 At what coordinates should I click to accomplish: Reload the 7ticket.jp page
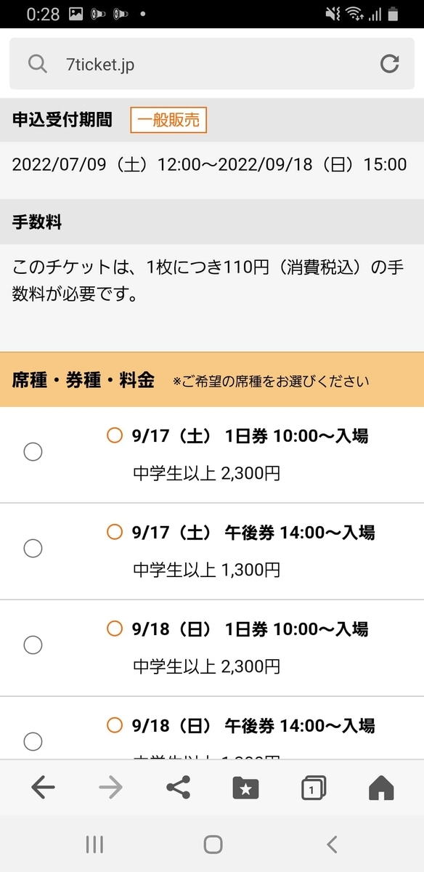pyautogui.click(x=390, y=64)
